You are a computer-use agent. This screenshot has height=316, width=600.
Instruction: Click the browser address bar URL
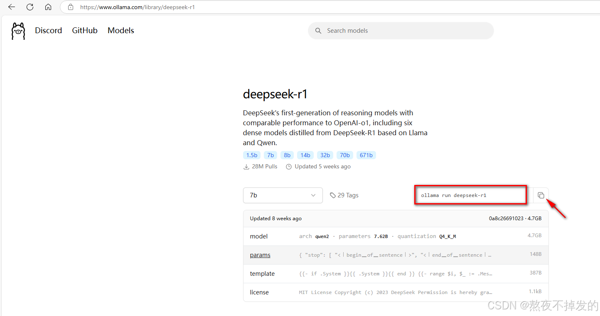point(138,7)
